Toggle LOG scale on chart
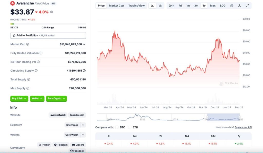 223,6
